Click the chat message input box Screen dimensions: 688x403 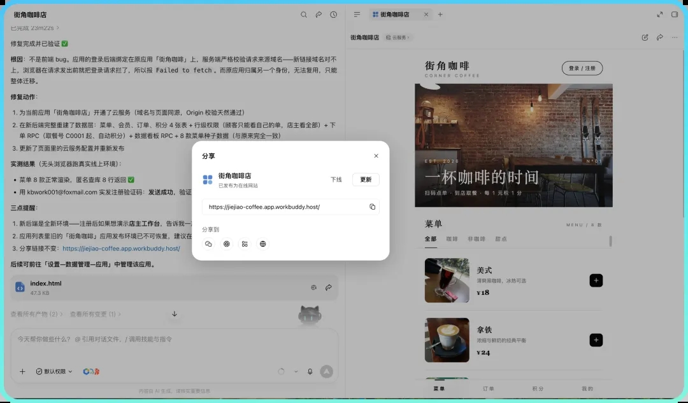point(174,339)
